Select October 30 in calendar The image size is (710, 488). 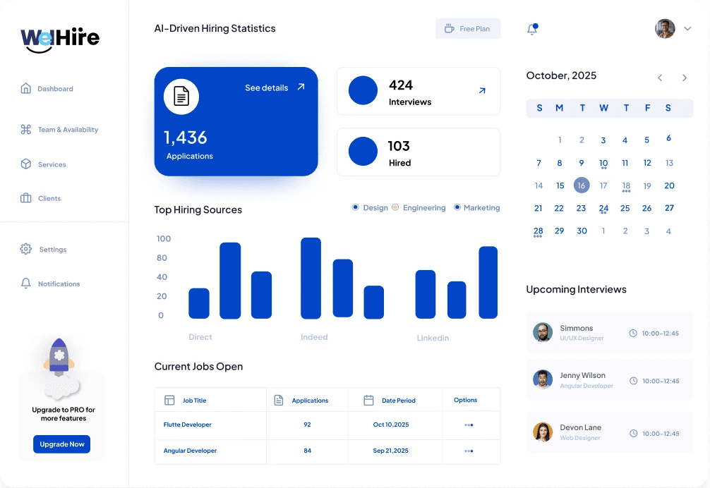582,231
